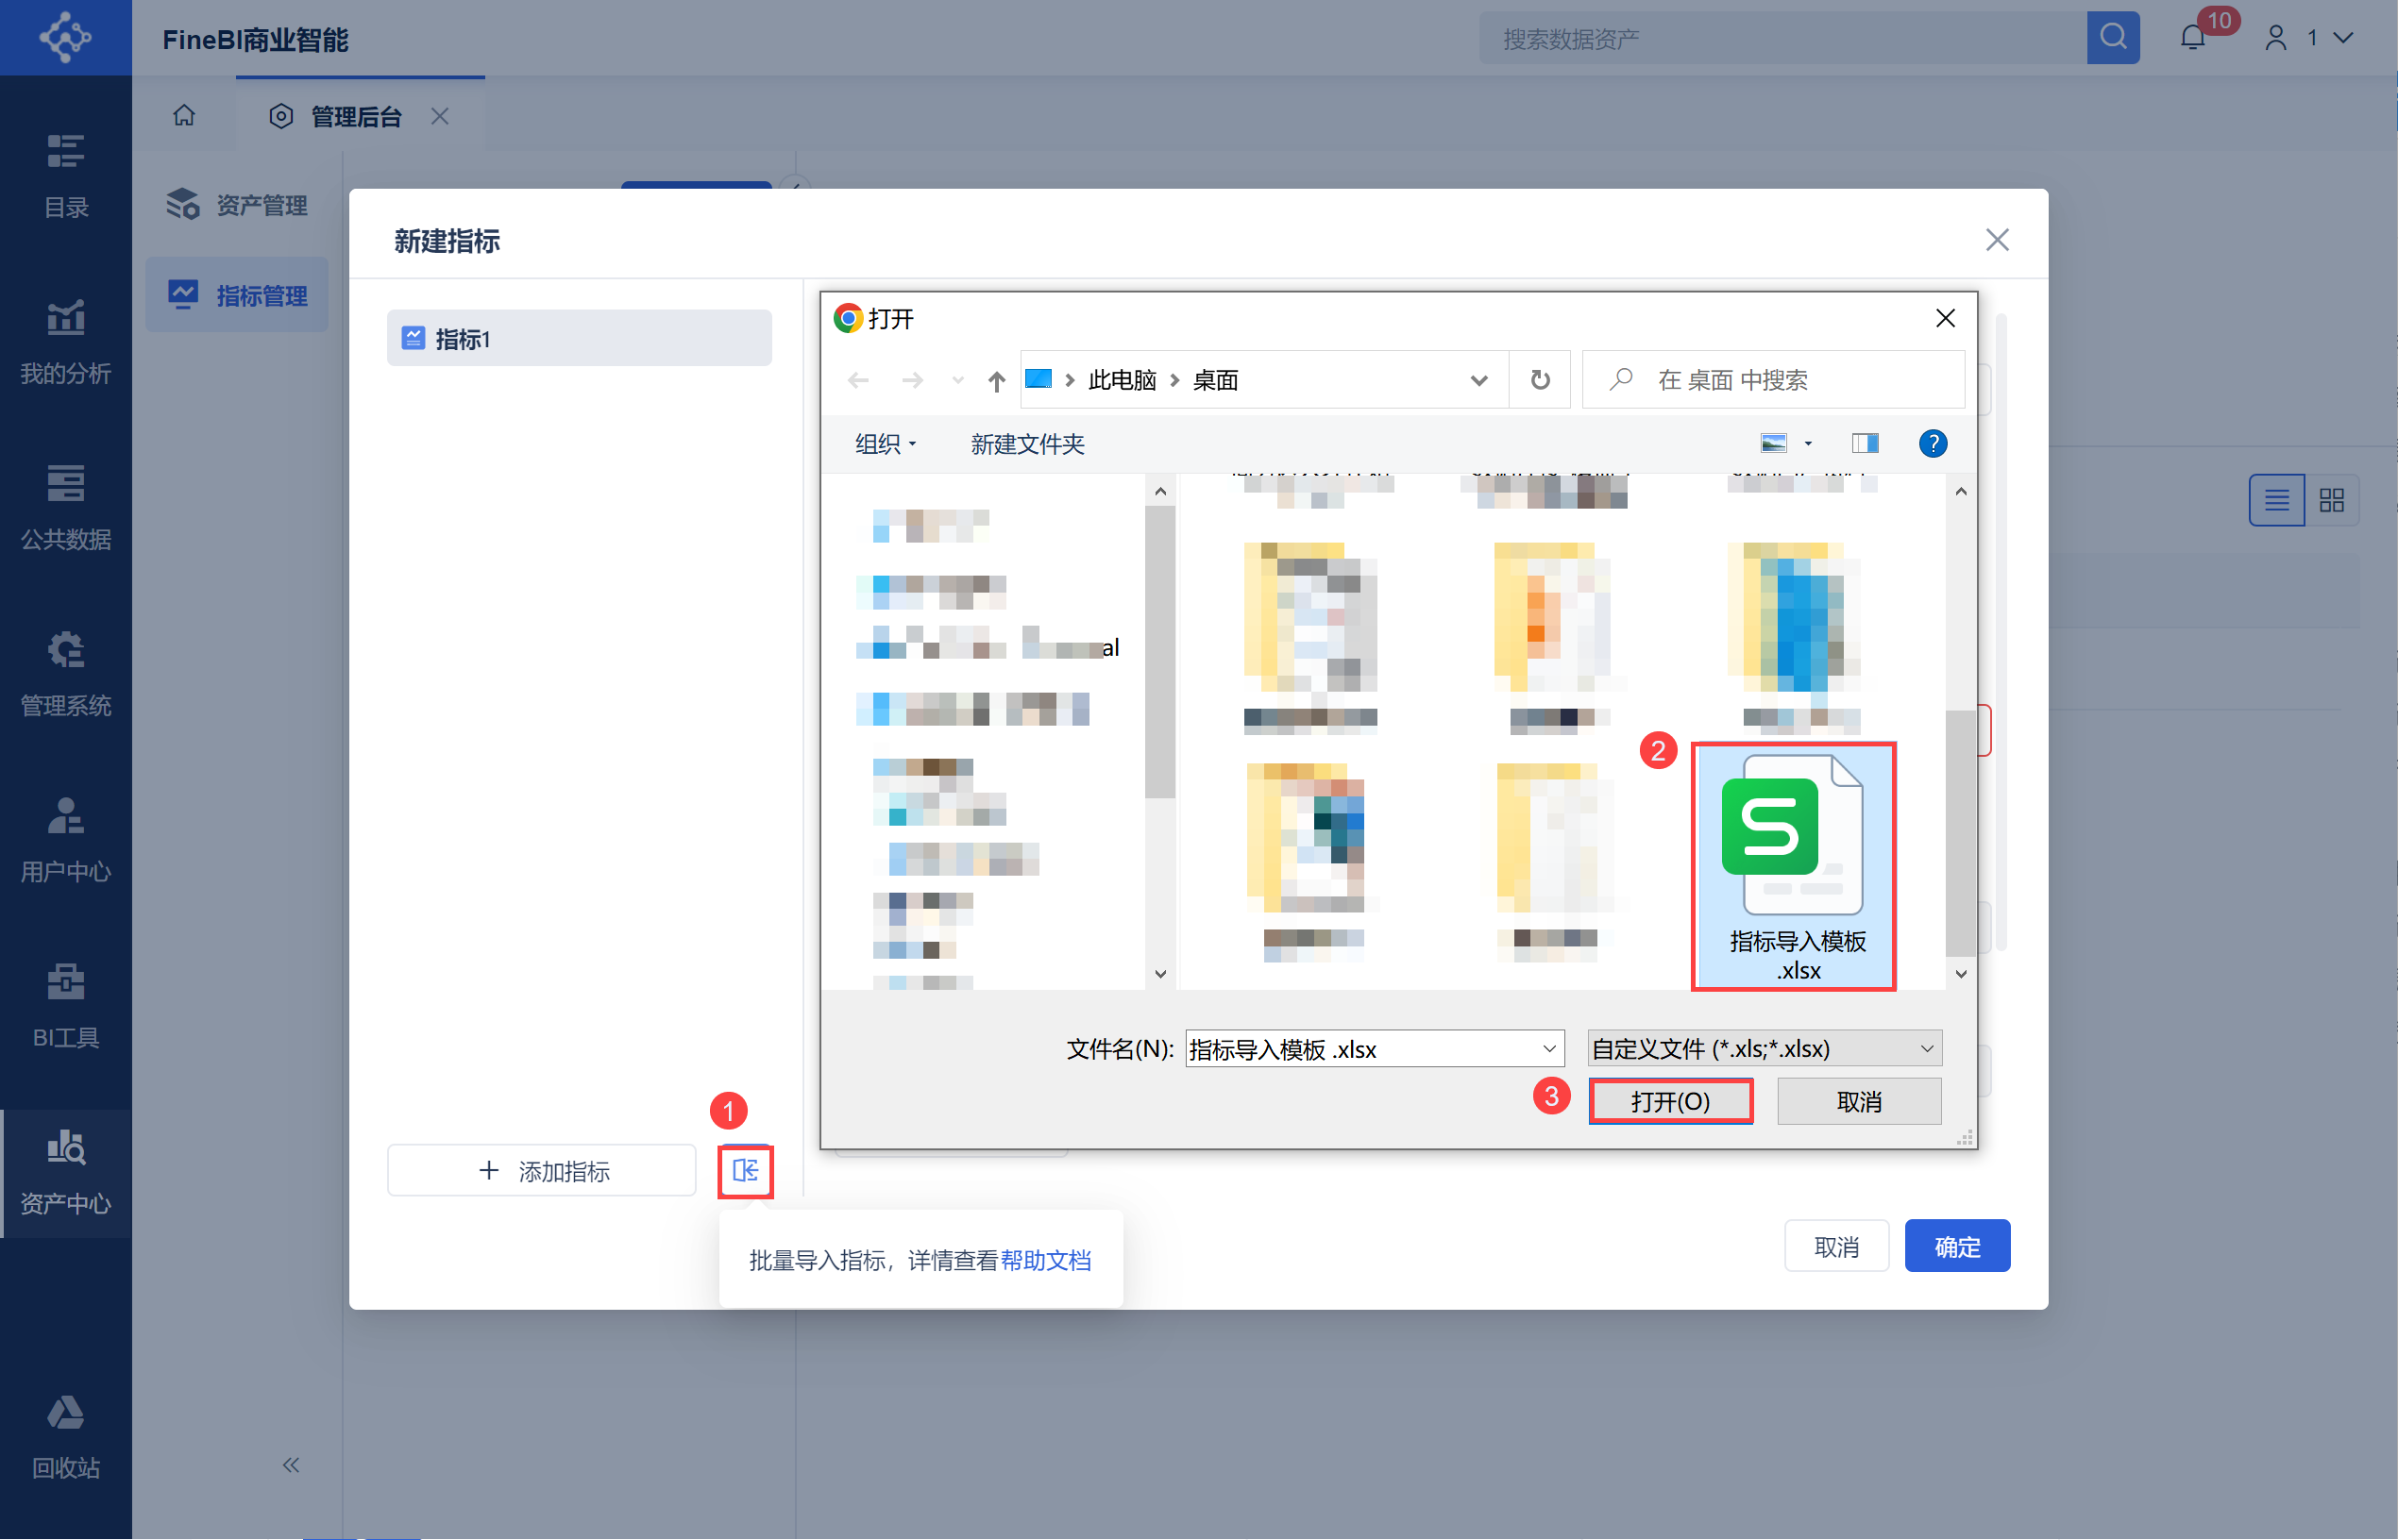2398x1540 pixels.
Task: Select 指标管理 in the side menu
Action: [238, 295]
